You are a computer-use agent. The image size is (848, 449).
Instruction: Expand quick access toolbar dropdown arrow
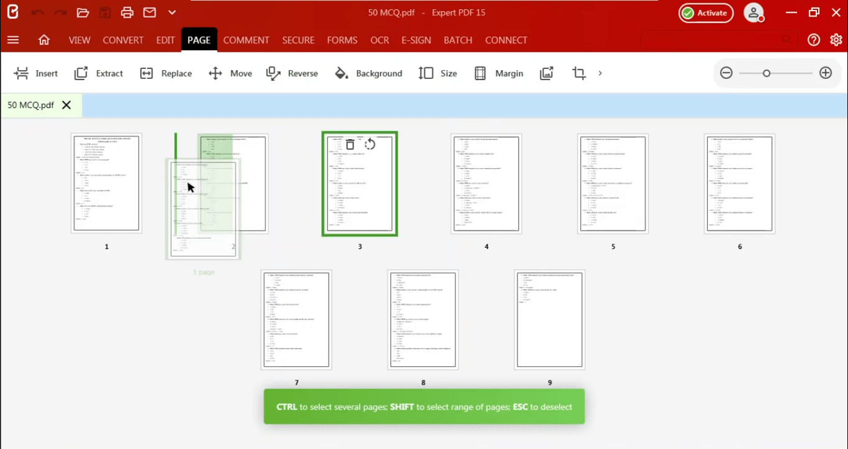(172, 12)
